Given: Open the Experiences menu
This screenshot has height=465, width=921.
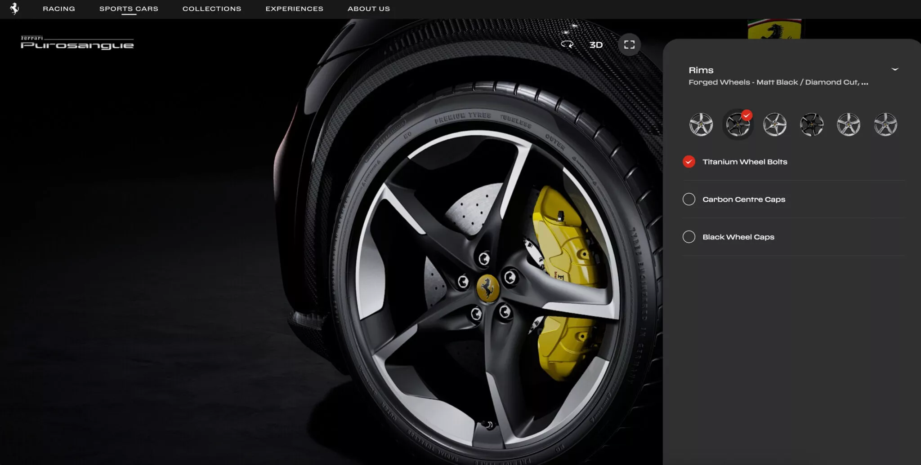Looking at the screenshot, I should 294,9.
